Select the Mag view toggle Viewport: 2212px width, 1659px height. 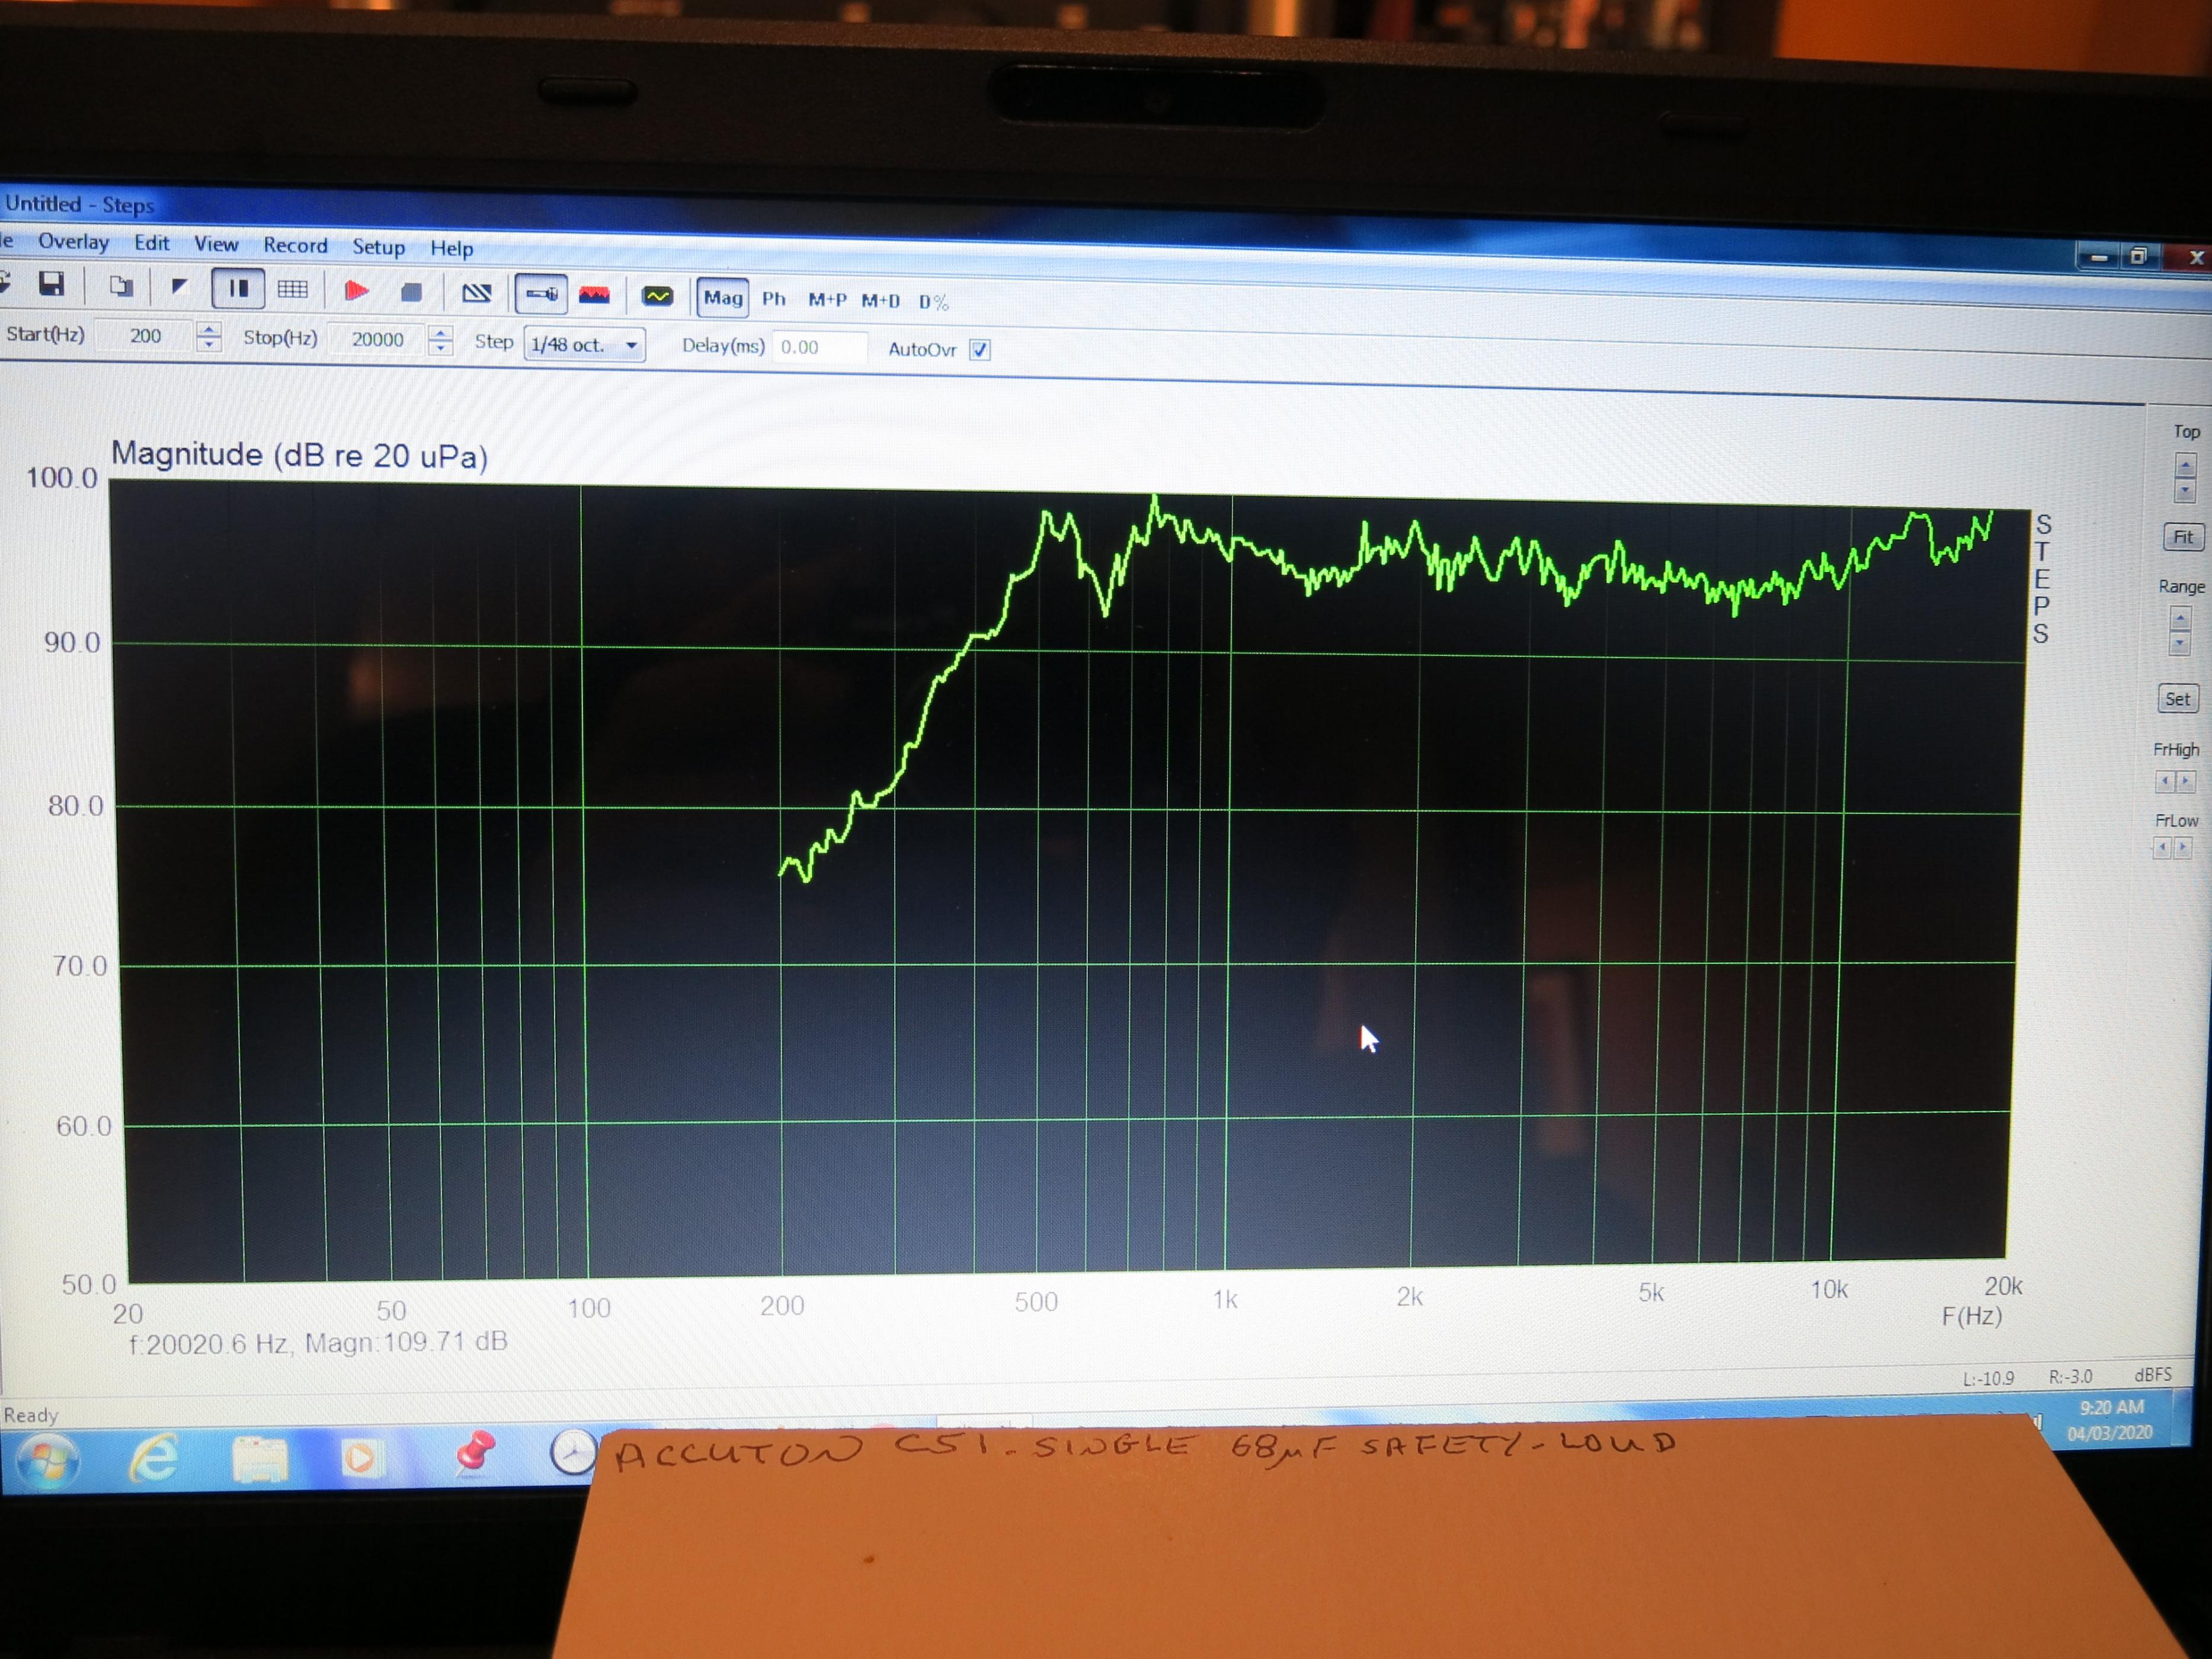723,298
